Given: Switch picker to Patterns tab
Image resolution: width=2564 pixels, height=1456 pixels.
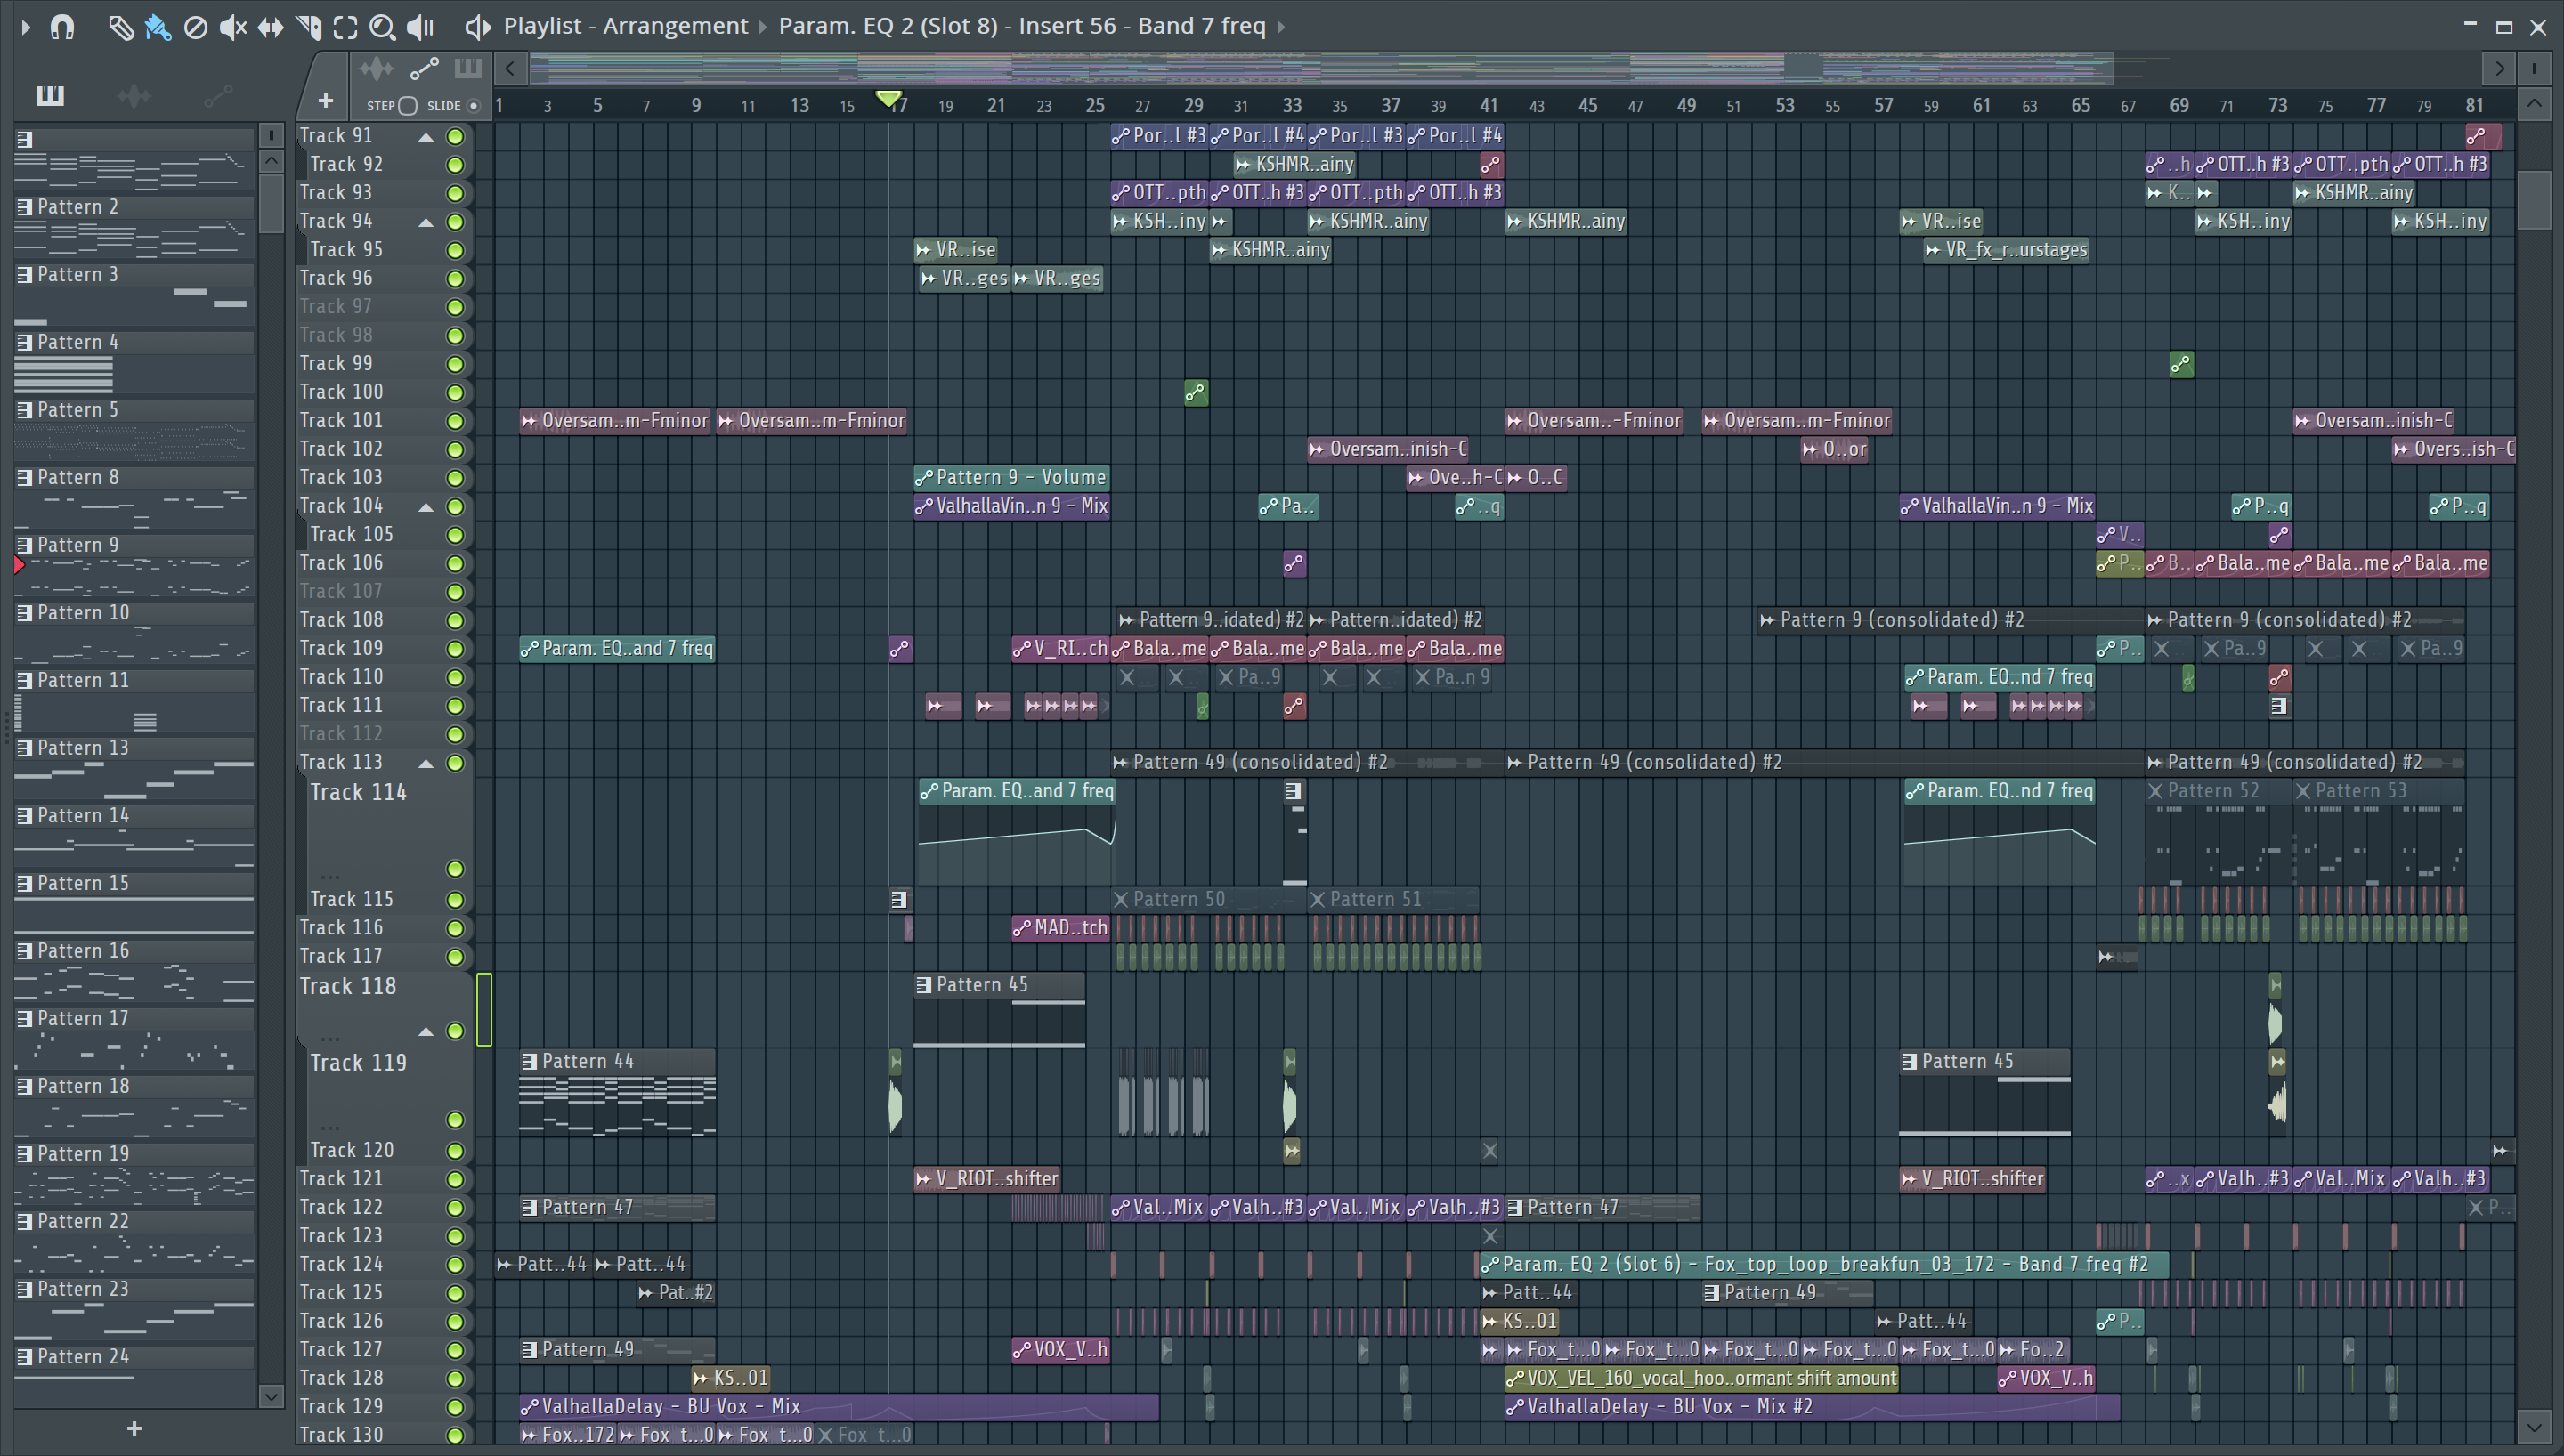Looking at the screenshot, I should 50,96.
